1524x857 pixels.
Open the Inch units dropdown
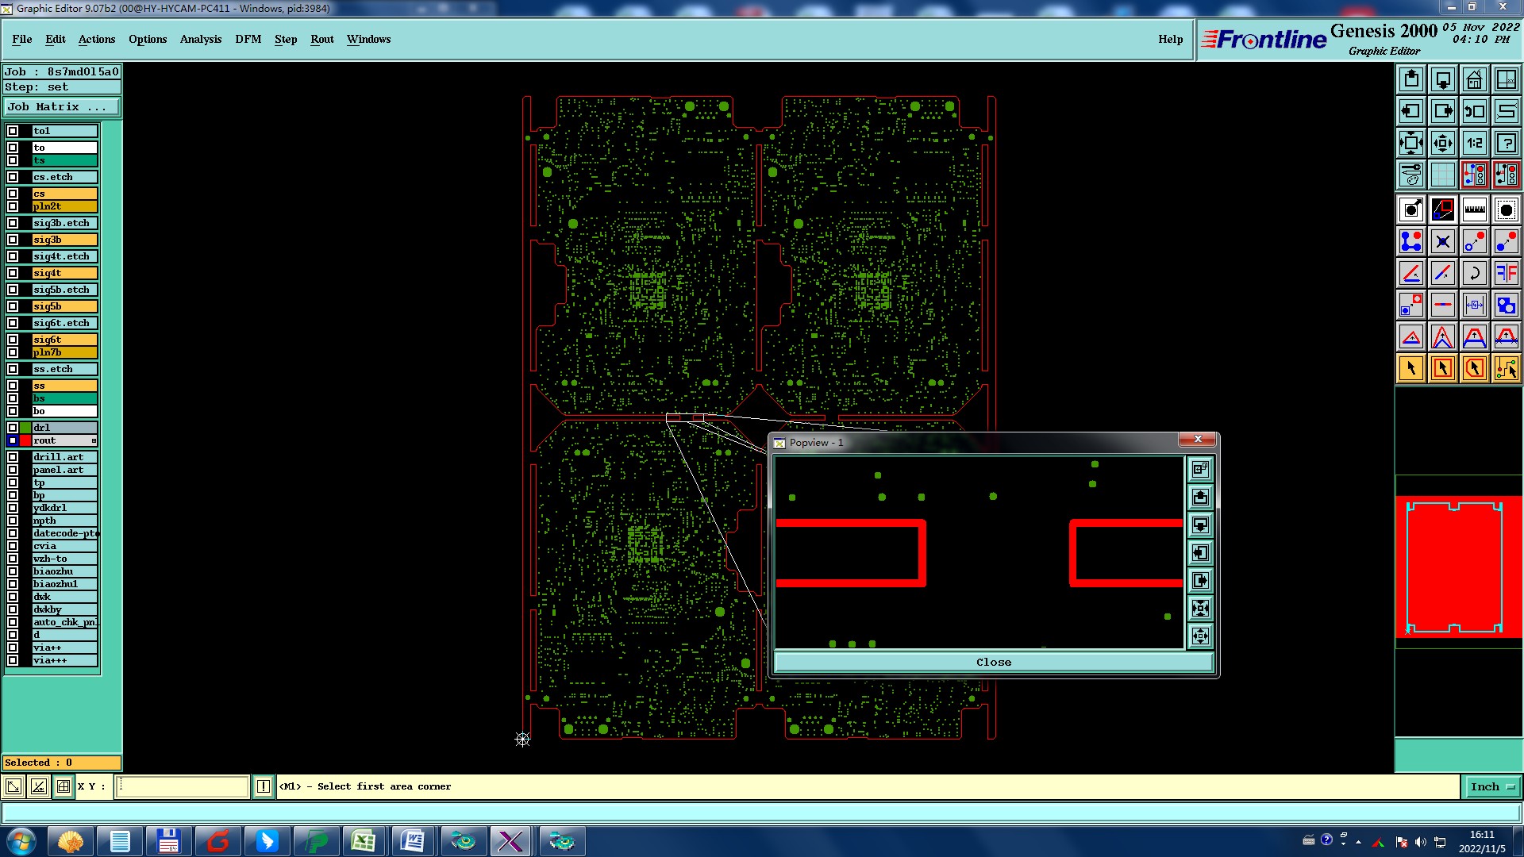tap(1492, 786)
